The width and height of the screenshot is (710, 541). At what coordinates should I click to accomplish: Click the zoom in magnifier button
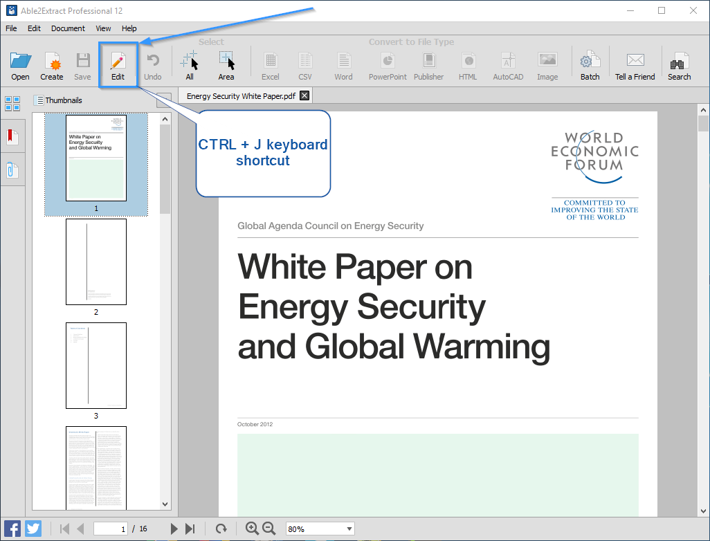point(252,529)
